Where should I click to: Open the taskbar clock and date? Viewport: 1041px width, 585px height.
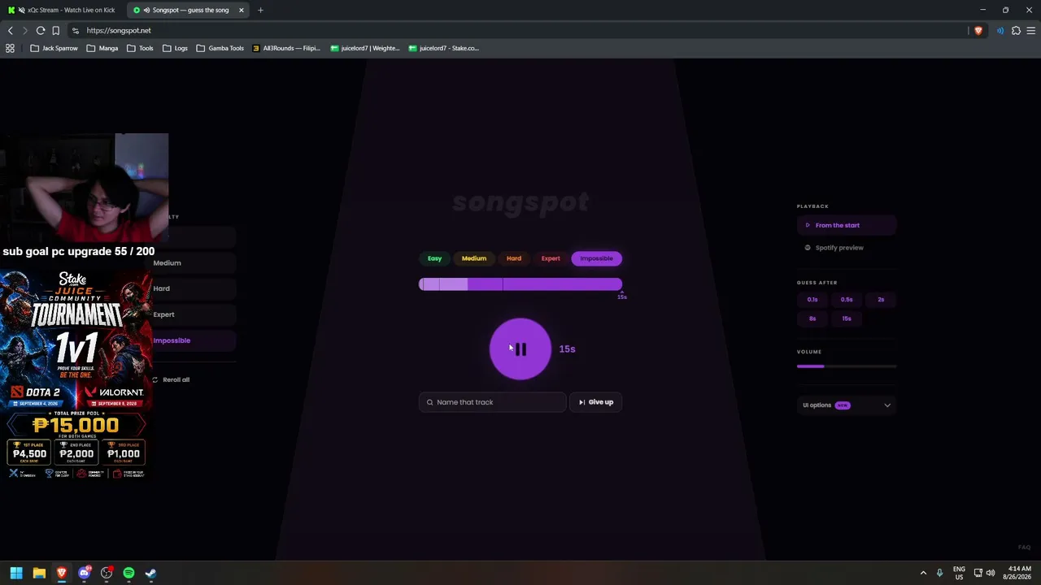[1019, 574]
